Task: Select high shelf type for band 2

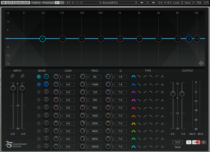Action: (x=145, y=84)
